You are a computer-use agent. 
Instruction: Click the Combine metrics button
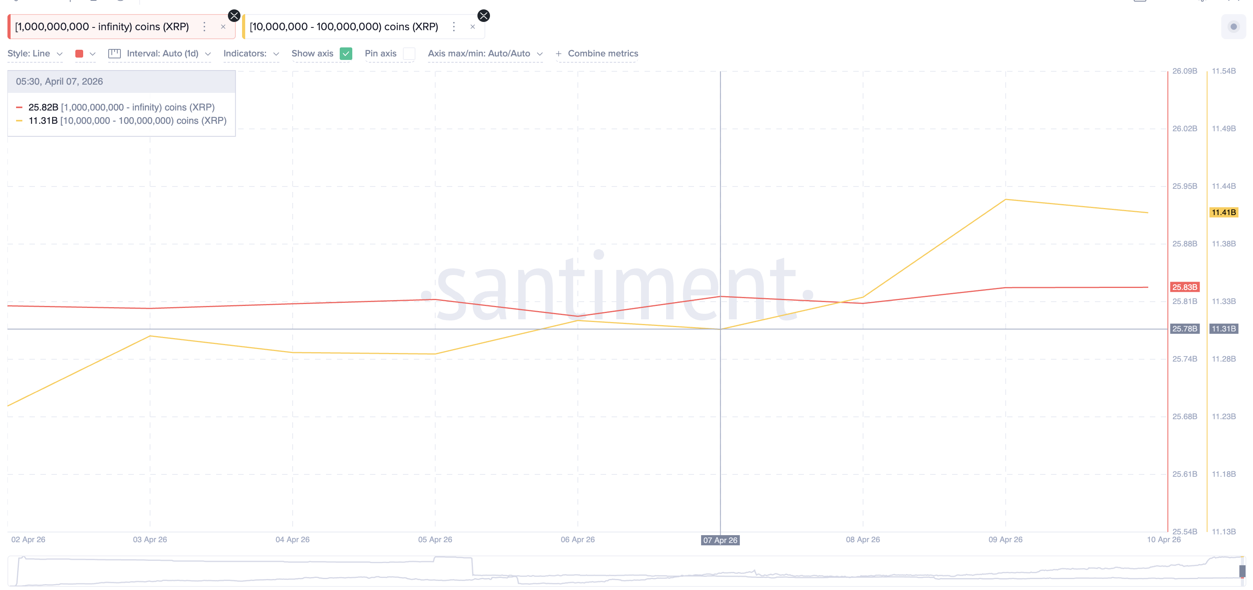pyautogui.click(x=602, y=53)
